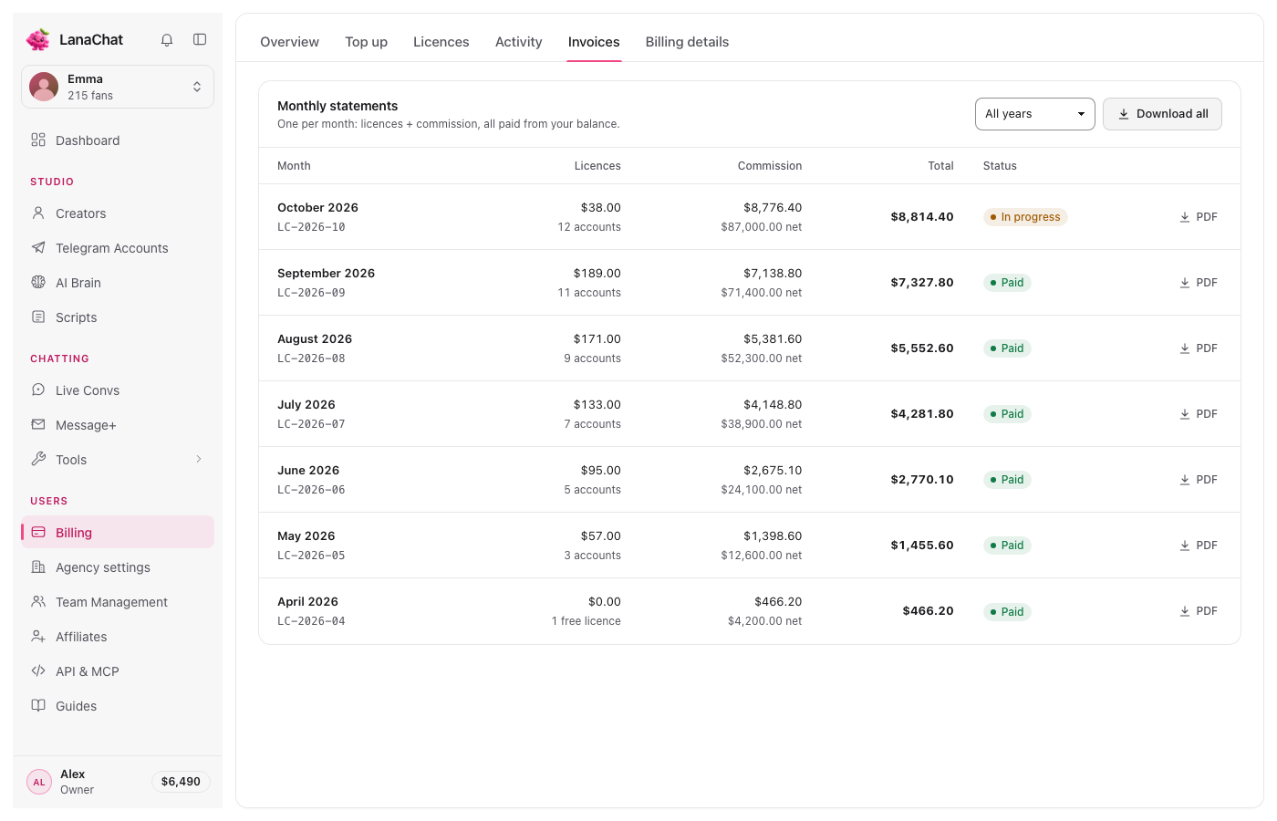Open the Emma creator switcher
The height and width of the screenshot is (821, 1277).
[x=118, y=87]
